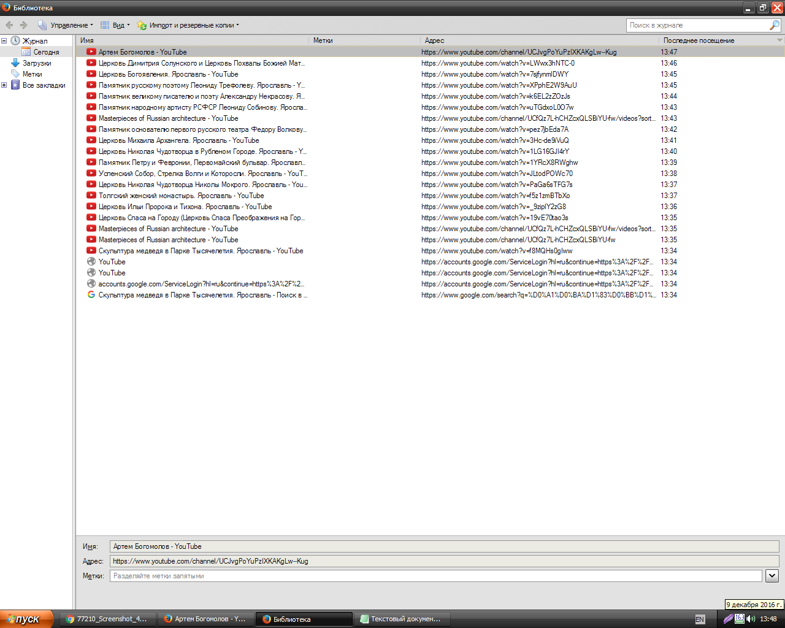Click the volume speaker tray icon

751,619
